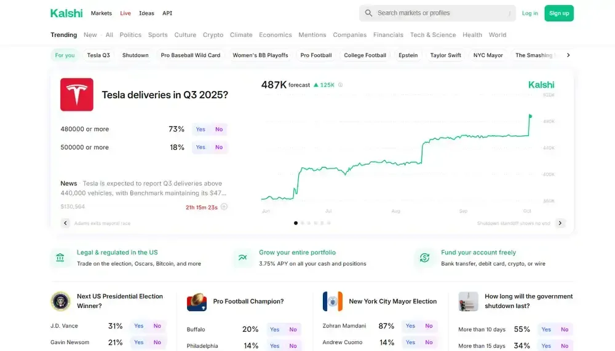Switch to the Trending category tab
Screen dimensions: 615x351
point(63,35)
